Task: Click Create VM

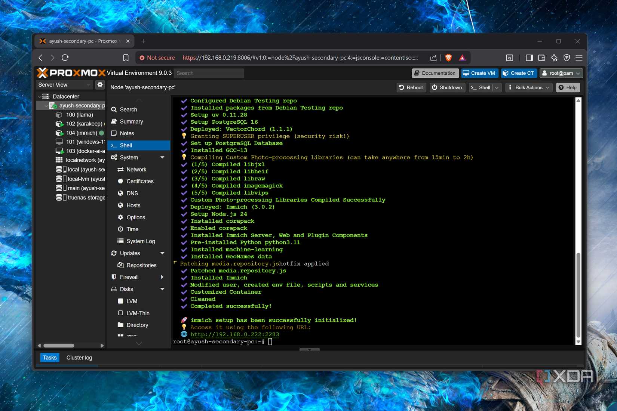Action: 480,73
